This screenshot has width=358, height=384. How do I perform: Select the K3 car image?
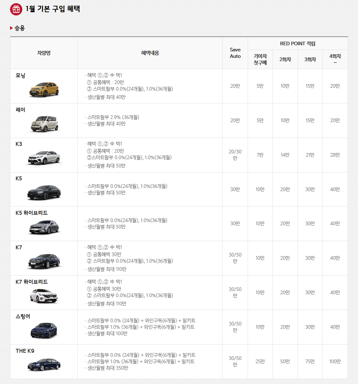[x=44, y=158]
